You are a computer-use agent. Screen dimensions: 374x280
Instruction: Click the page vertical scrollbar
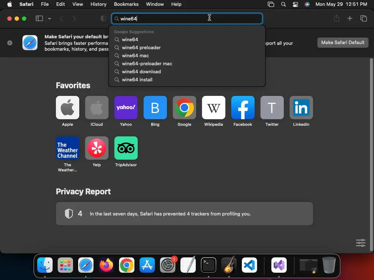pyautogui.click(x=371, y=155)
